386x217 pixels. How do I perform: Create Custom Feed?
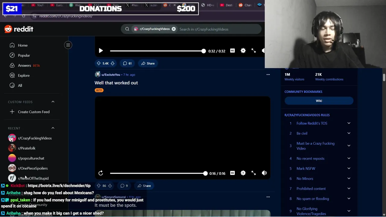tap(34, 112)
